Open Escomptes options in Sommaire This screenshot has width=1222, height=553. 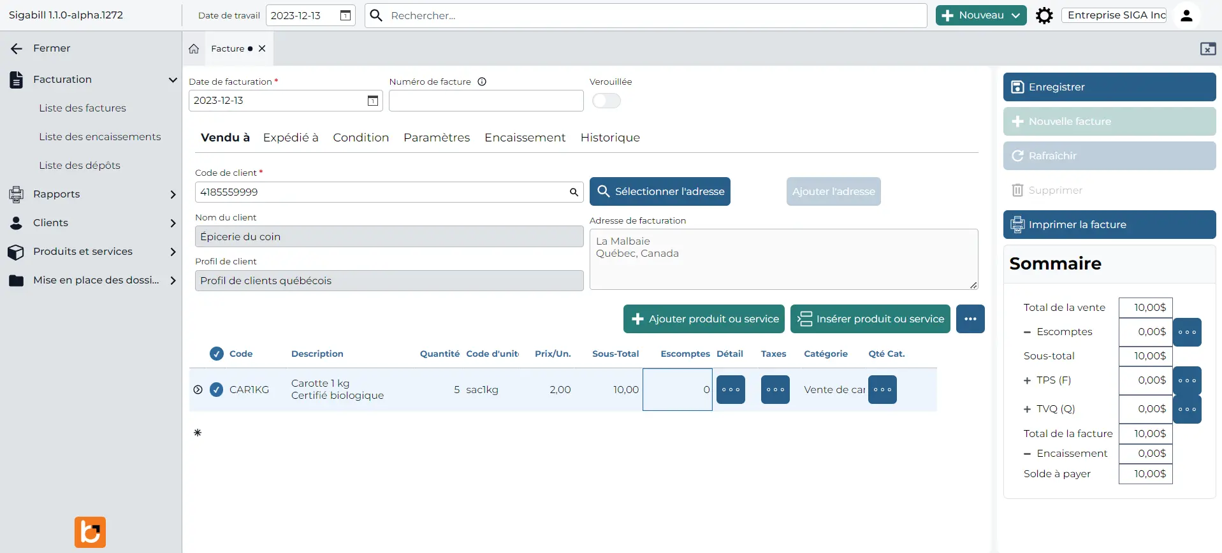[x=1187, y=332]
